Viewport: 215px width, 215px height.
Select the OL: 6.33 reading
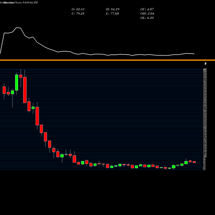[x=147, y=18]
